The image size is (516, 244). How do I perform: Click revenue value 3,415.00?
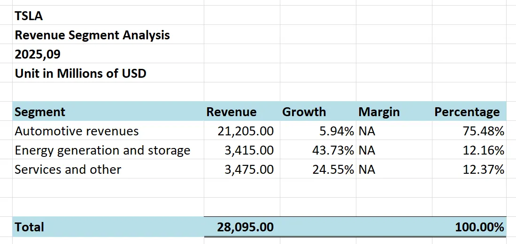242,150
